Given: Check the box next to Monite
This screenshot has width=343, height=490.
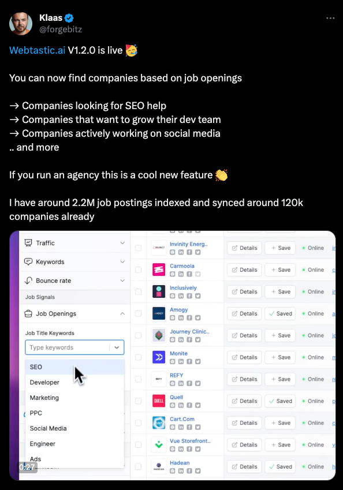Looking at the screenshot, I should (138, 357).
